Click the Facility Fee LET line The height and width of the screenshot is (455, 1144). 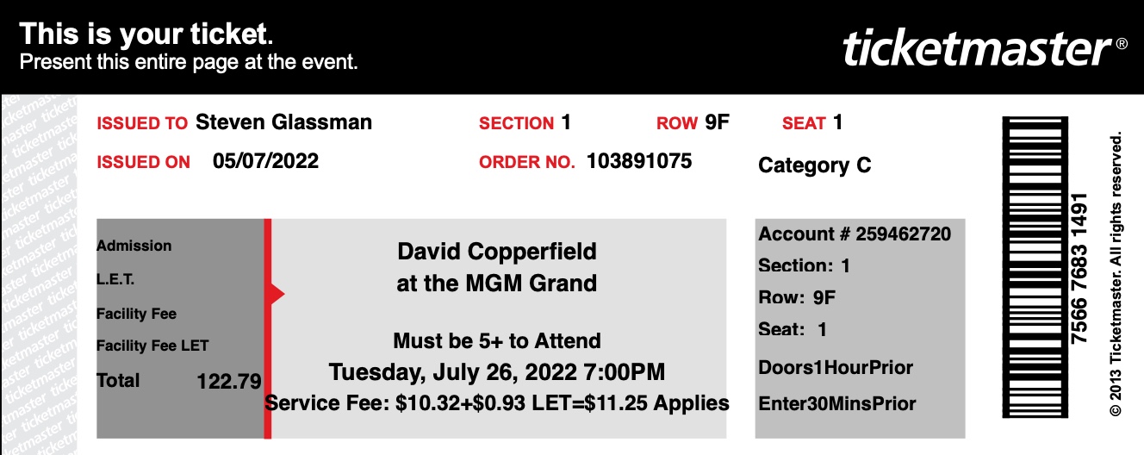(x=152, y=346)
